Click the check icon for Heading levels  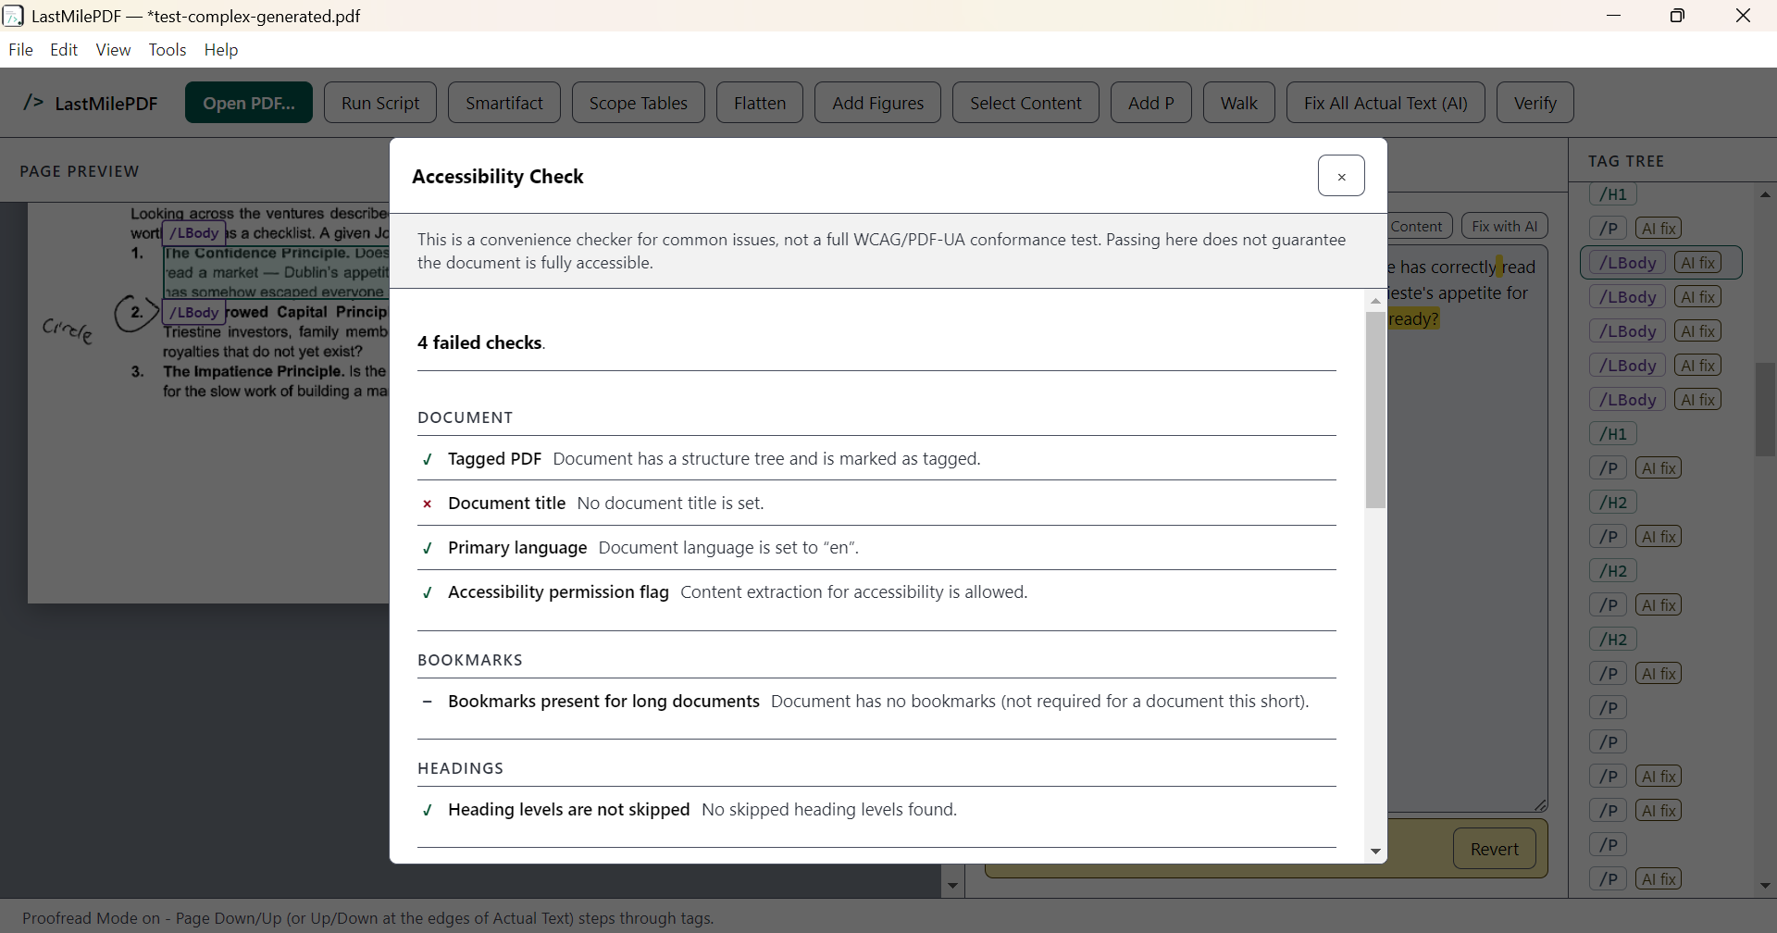click(428, 811)
